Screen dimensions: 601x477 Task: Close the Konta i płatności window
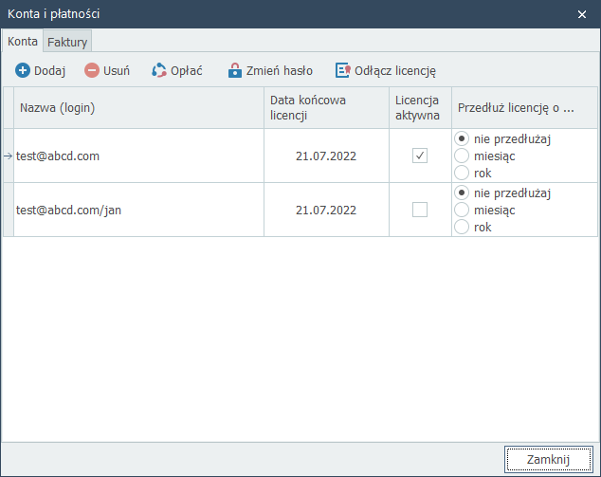coord(582,14)
